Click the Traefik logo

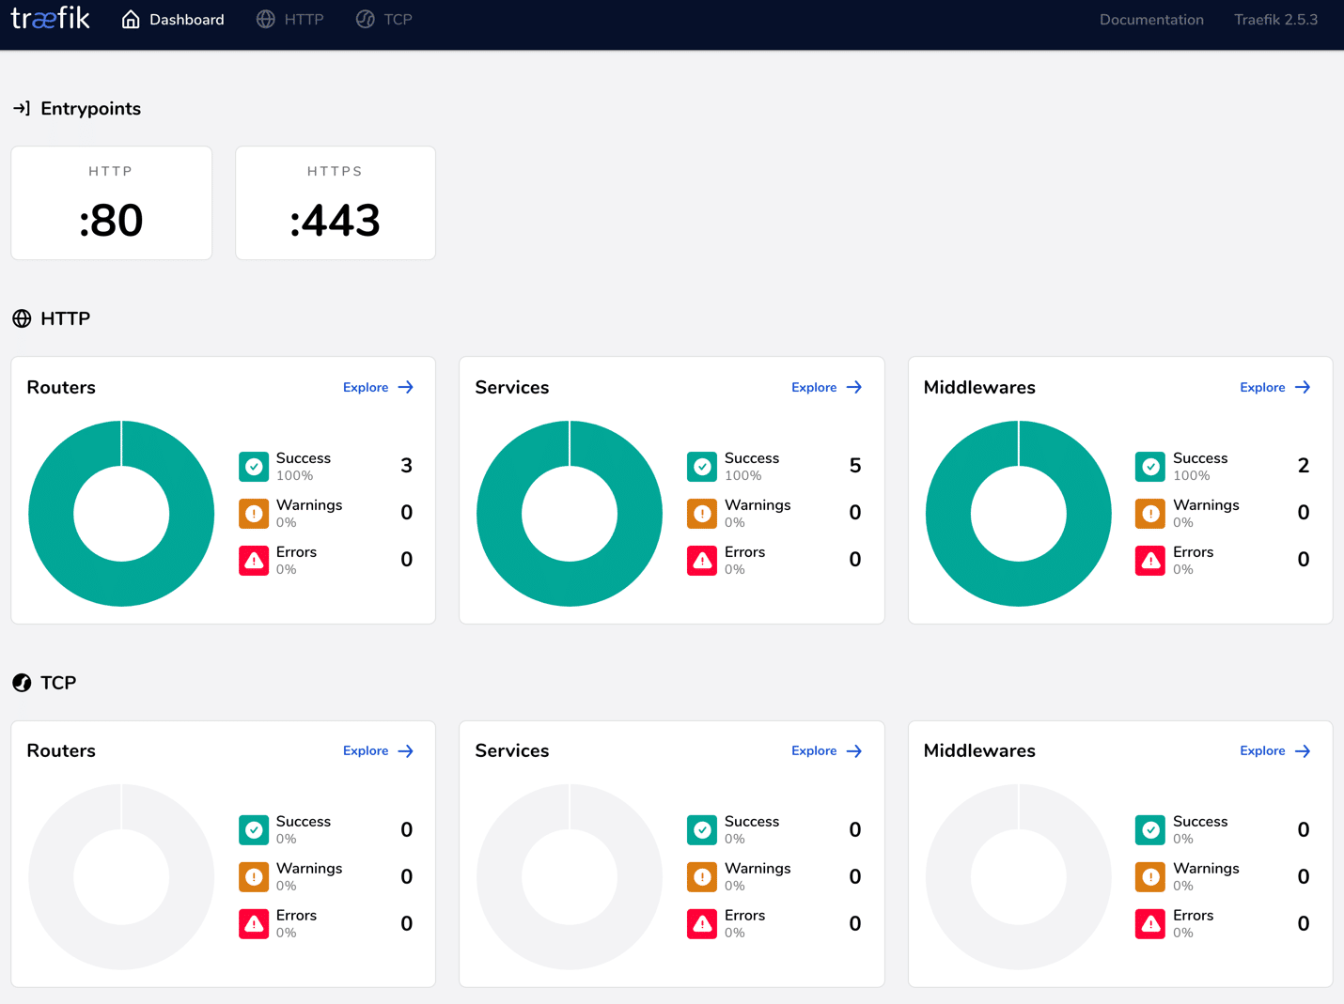pyautogui.click(x=51, y=19)
